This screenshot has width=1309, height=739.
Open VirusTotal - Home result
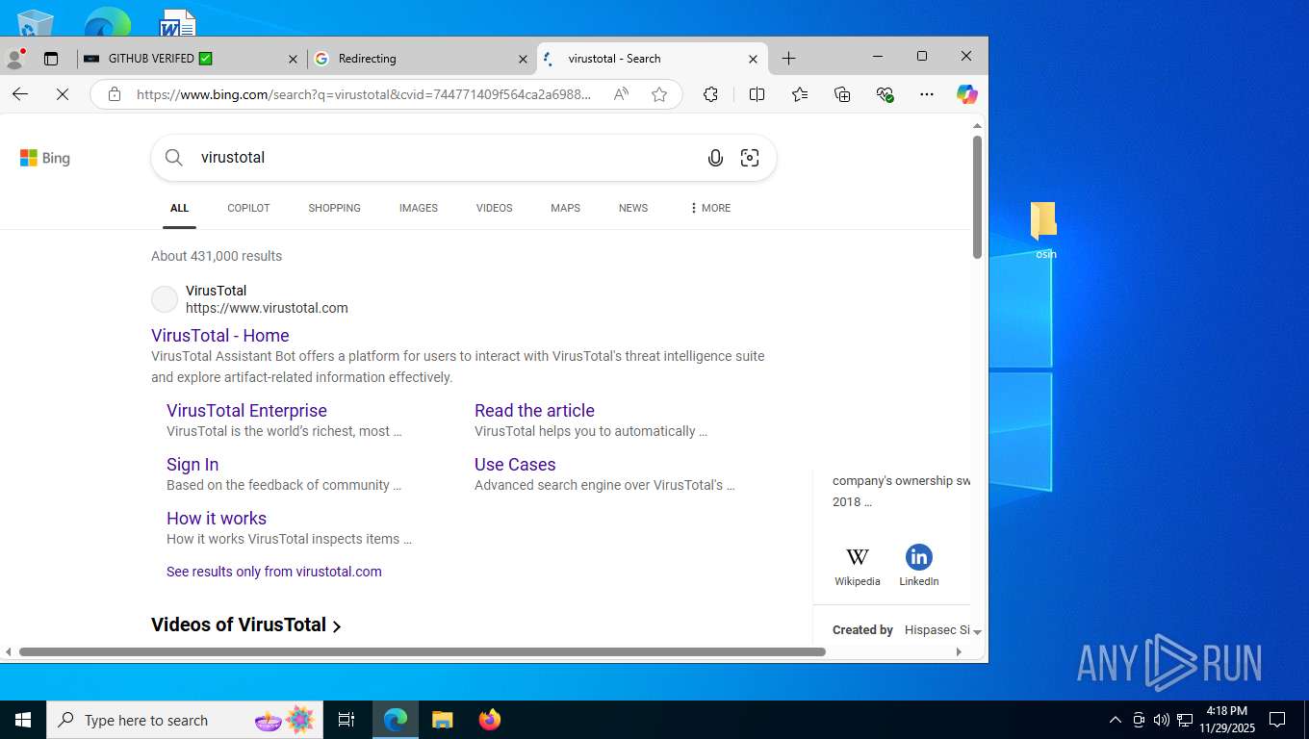click(x=220, y=336)
